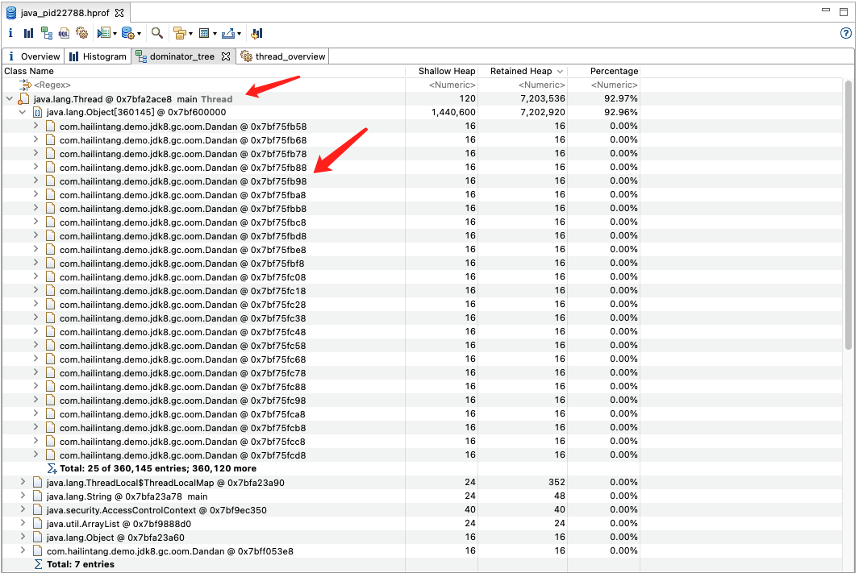The height and width of the screenshot is (573, 859).
Task: Compare to another heap dump icon
Action: point(257,33)
